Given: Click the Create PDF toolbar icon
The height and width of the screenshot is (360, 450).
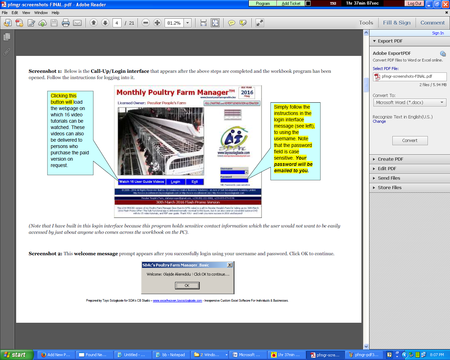Looking at the screenshot, I should click(19, 23).
